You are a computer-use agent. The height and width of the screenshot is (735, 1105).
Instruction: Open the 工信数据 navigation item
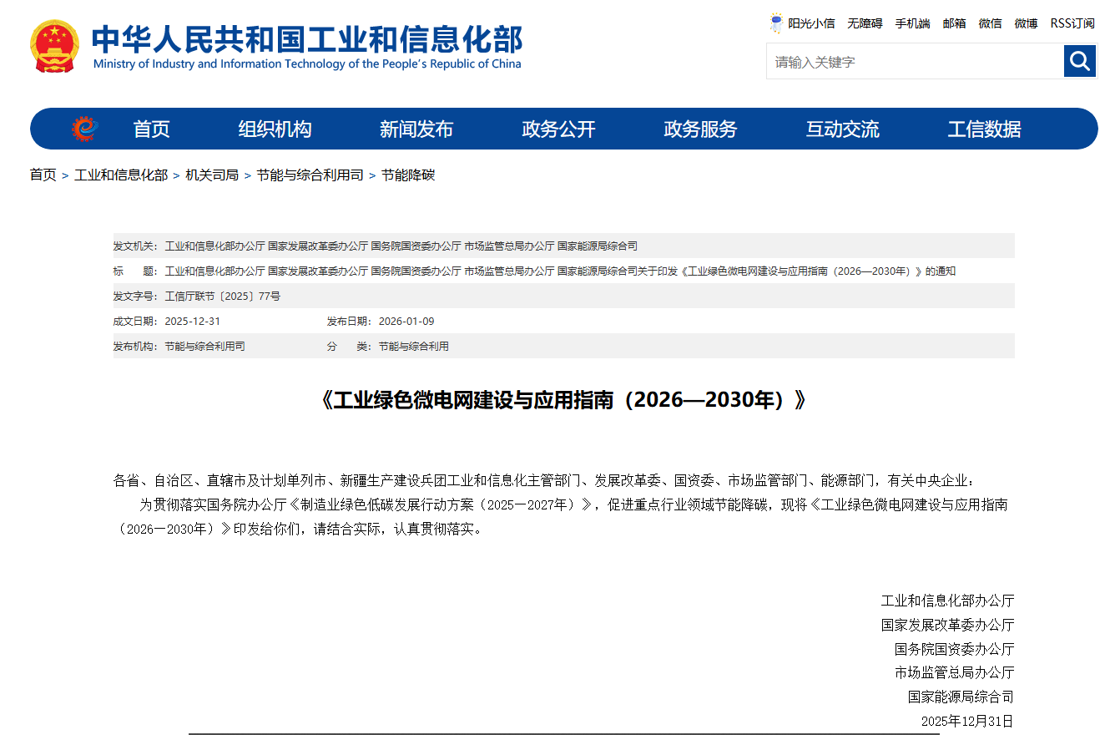pos(985,129)
